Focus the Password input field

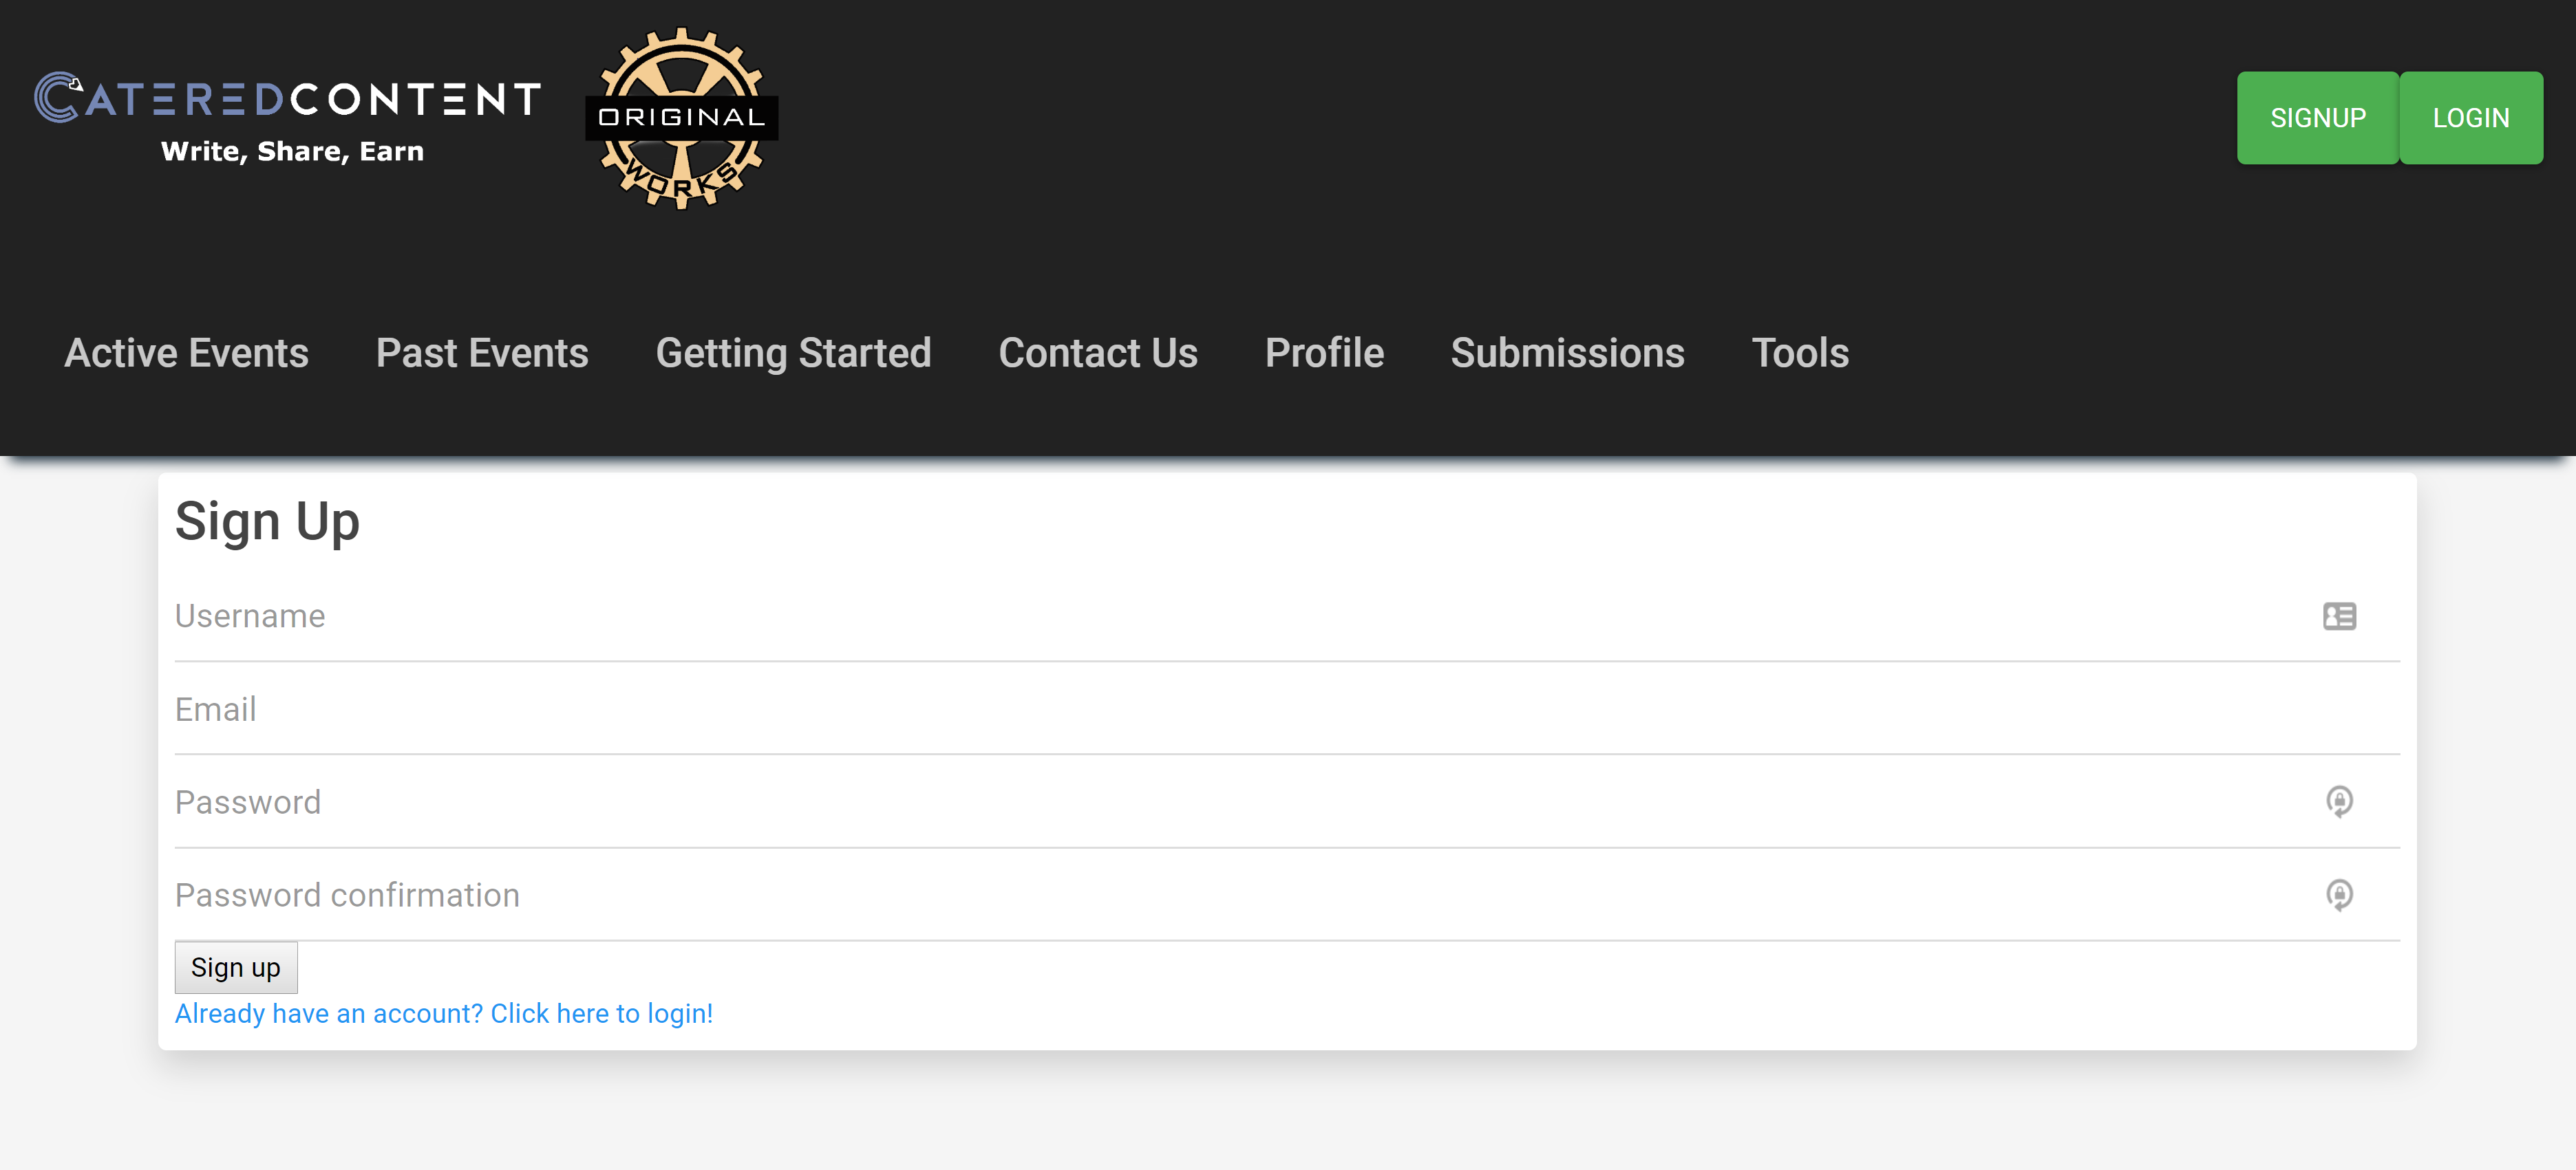1287,802
